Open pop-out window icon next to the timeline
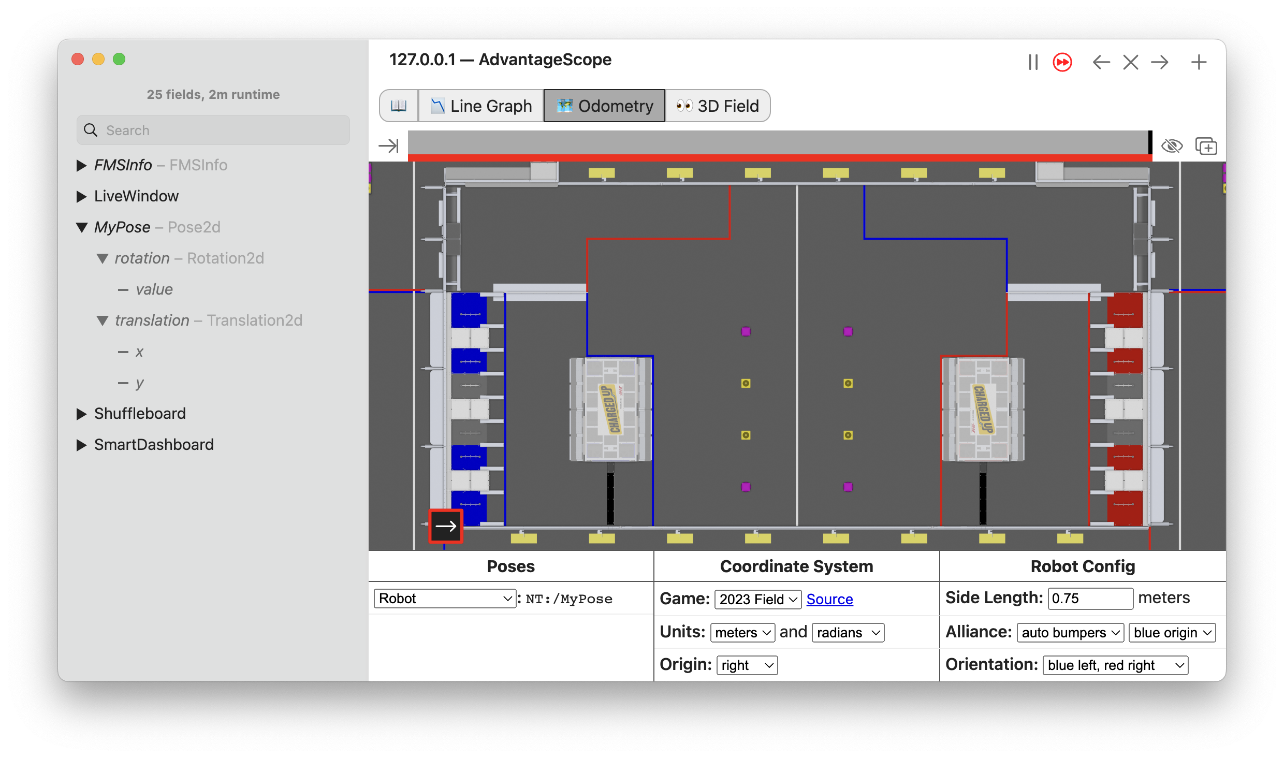 click(1206, 146)
